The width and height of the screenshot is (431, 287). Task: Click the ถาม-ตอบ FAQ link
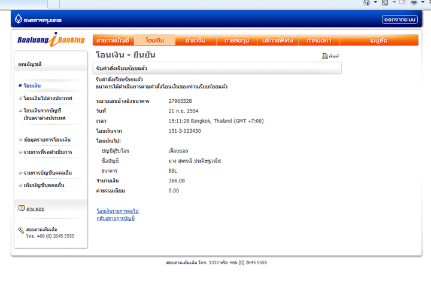click(35, 209)
